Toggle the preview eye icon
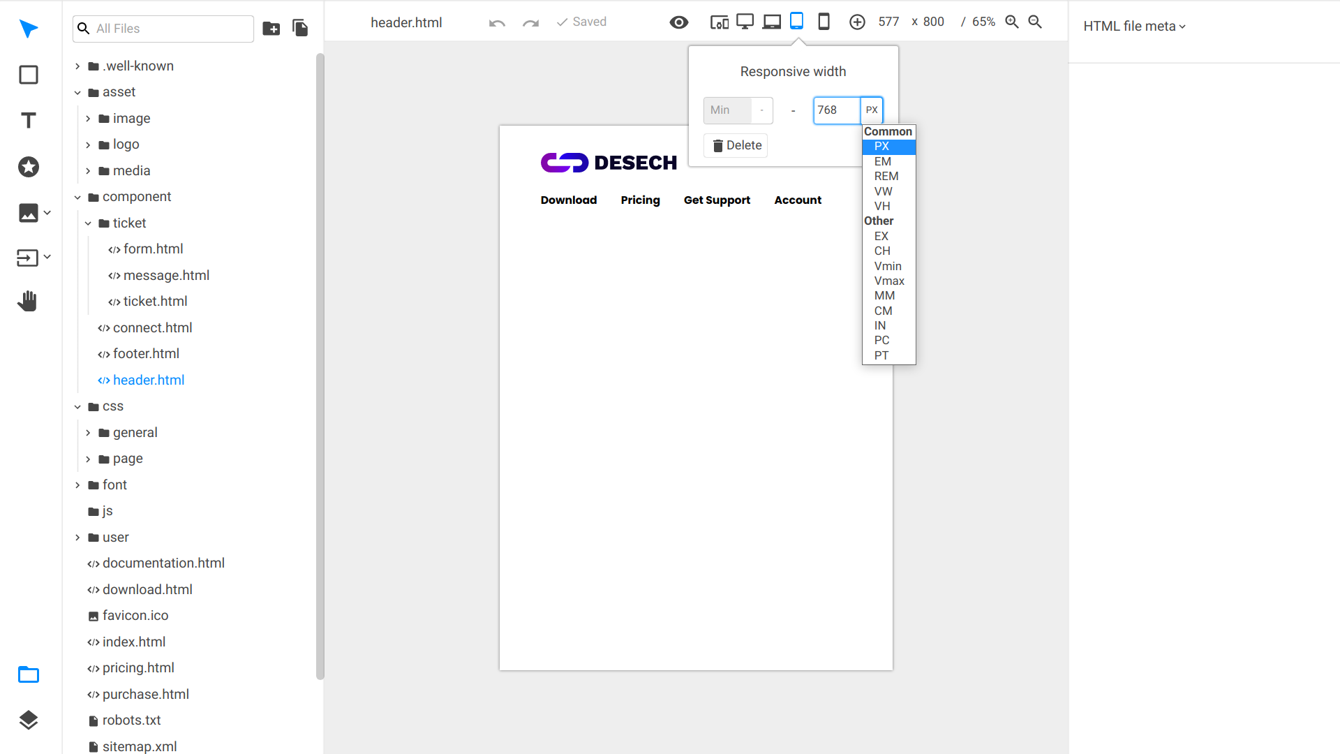The width and height of the screenshot is (1340, 754). coord(678,22)
